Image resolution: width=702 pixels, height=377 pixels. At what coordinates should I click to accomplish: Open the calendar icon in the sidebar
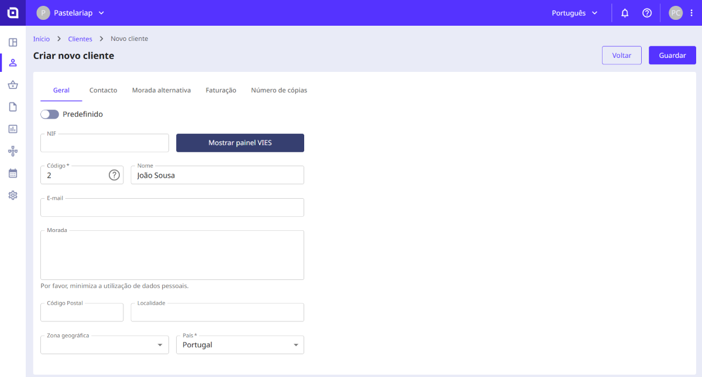pos(12,173)
